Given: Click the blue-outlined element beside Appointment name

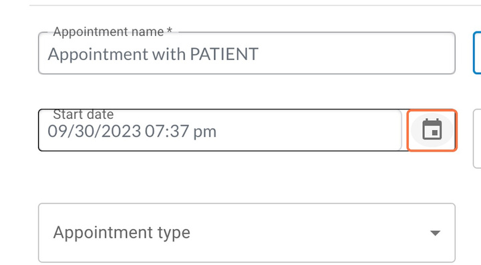Looking at the screenshot, I should point(477,53).
